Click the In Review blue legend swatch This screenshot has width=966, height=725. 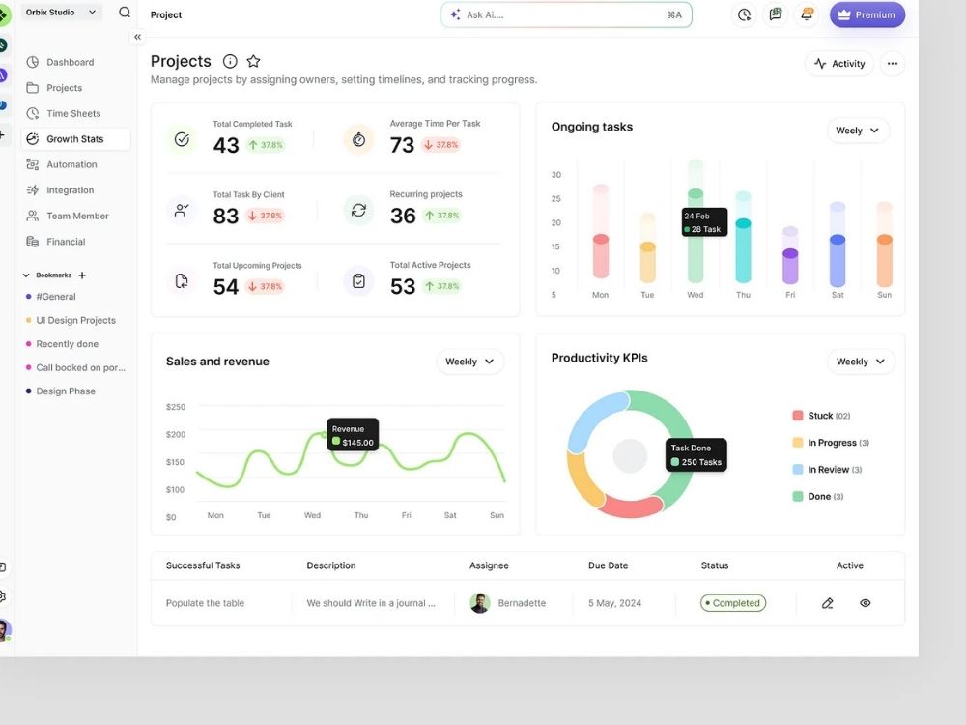[x=797, y=470]
